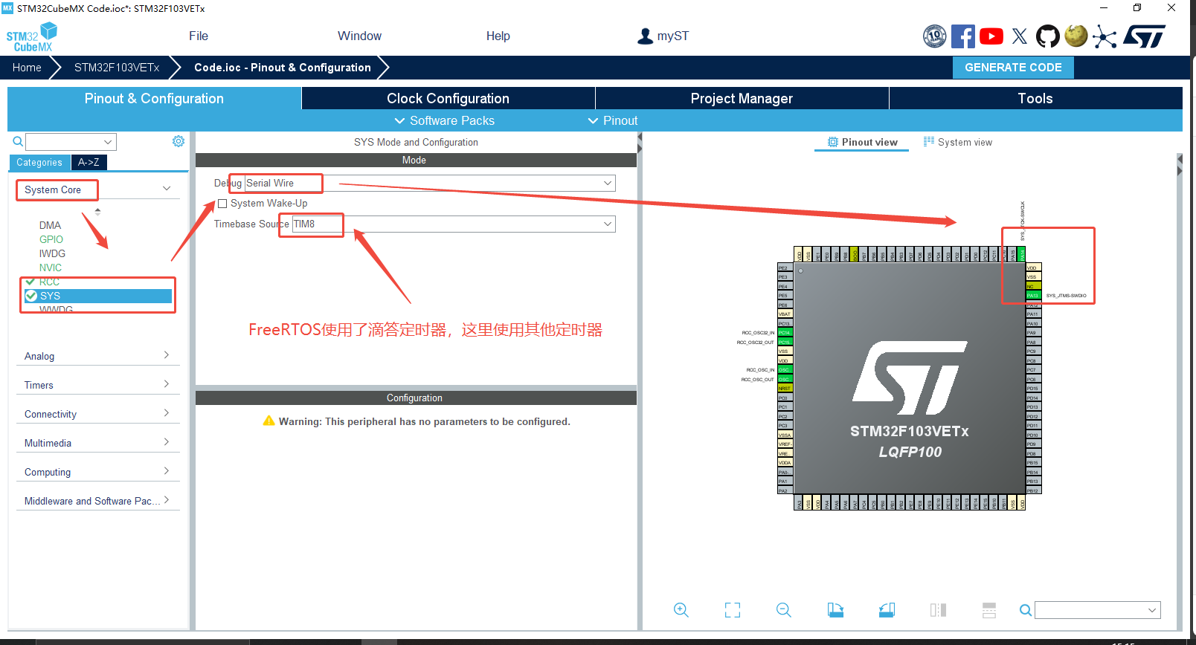The height and width of the screenshot is (645, 1196).
Task: Switch to the A->Z tab
Action: pyautogui.click(x=89, y=162)
